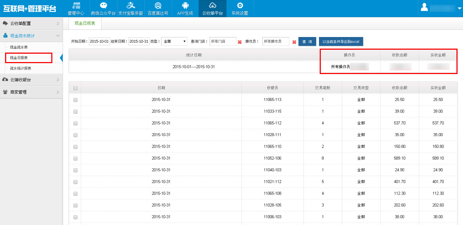Click the 收银员 column header

272,88
